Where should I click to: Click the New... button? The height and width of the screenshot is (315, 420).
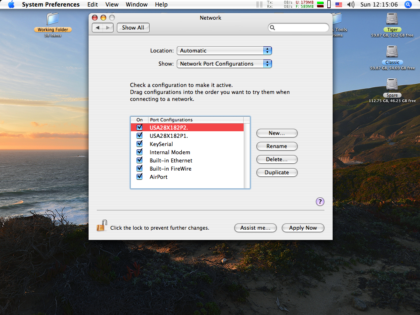pos(277,133)
